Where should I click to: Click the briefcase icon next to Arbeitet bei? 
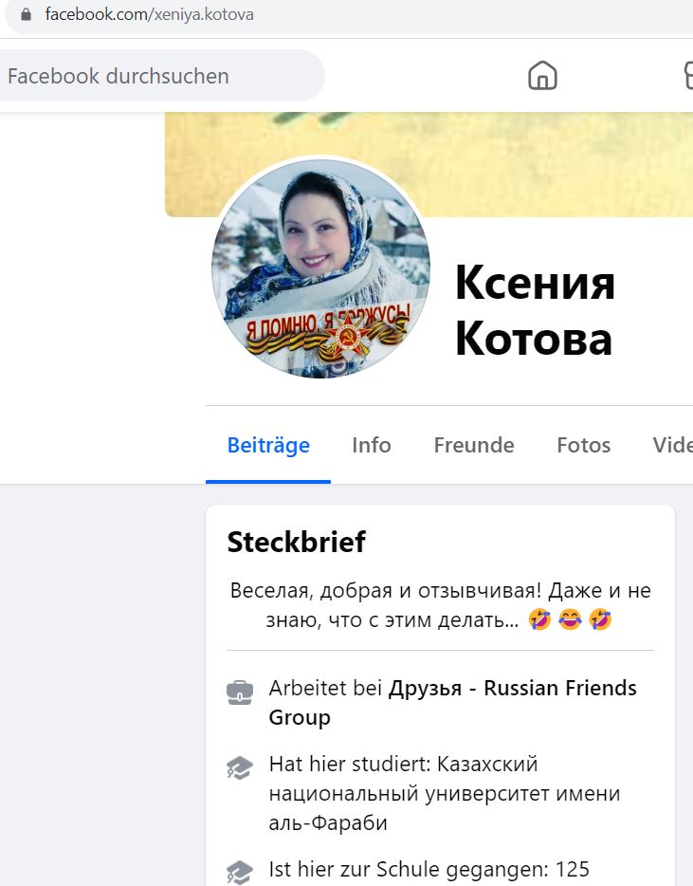[240, 692]
